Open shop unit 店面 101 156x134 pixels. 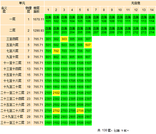point(48,20)
